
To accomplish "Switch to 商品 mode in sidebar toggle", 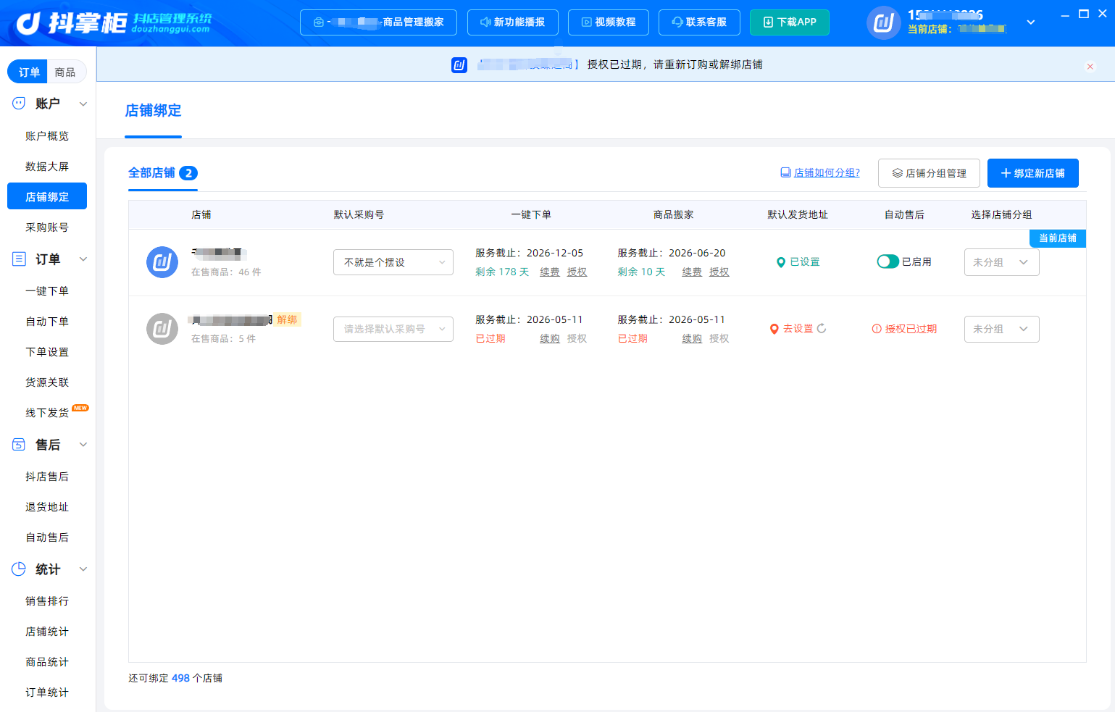I will click(65, 72).
